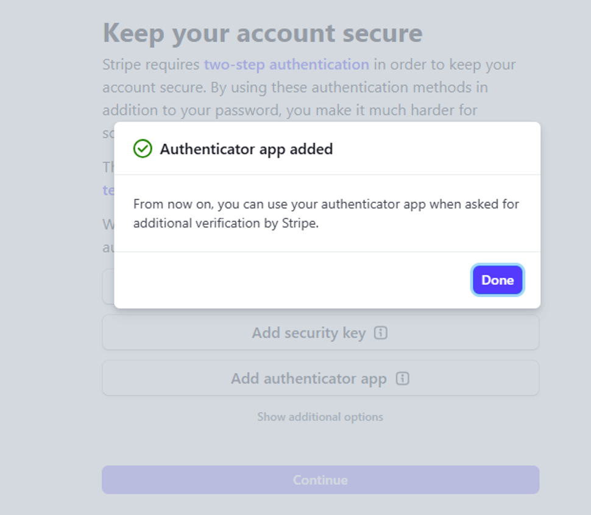Image resolution: width=591 pixels, height=515 pixels.
Task: Click the dimmed backdrop right of the dialog
Action: click(x=565, y=215)
